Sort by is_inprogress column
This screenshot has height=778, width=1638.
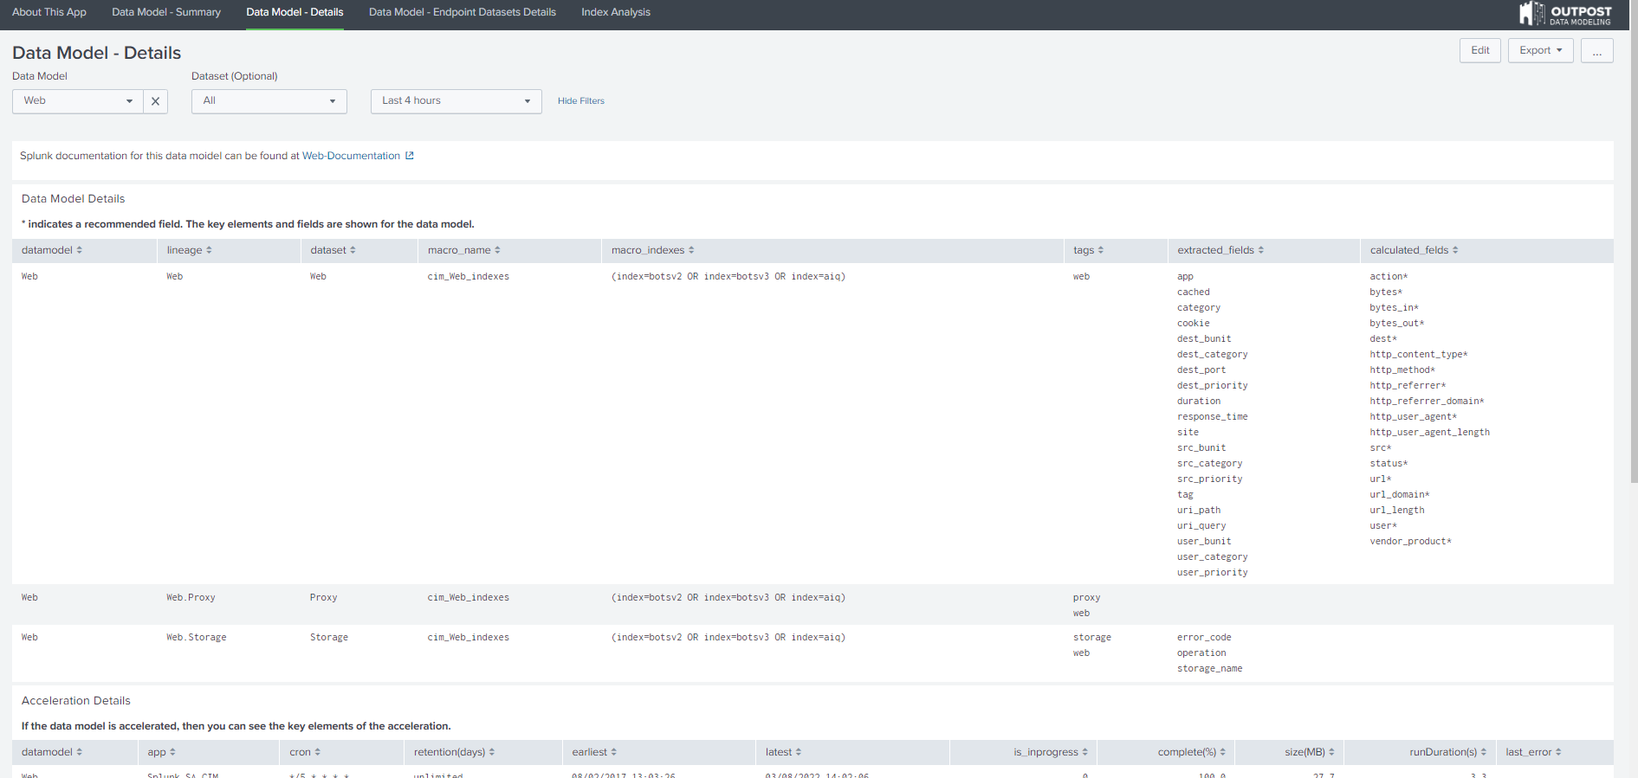(1051, 752)
